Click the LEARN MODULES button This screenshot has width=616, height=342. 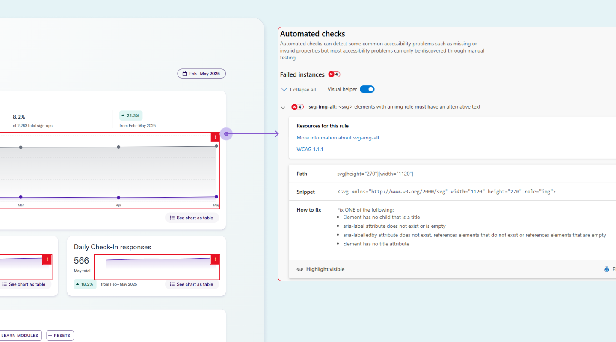click(x=20, y=335)
